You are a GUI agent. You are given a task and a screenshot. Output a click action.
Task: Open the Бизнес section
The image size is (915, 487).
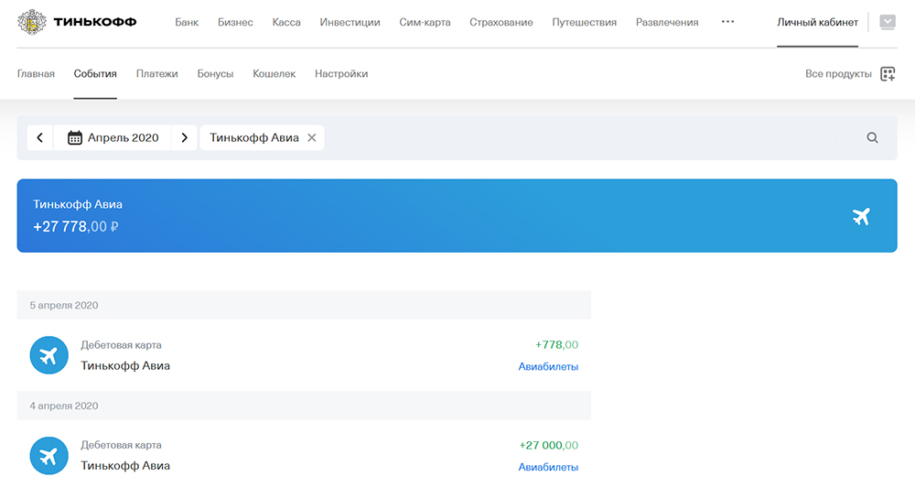[x=235, y=22]
